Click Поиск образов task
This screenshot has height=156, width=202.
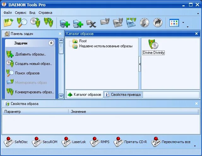[x=27, y=73]
